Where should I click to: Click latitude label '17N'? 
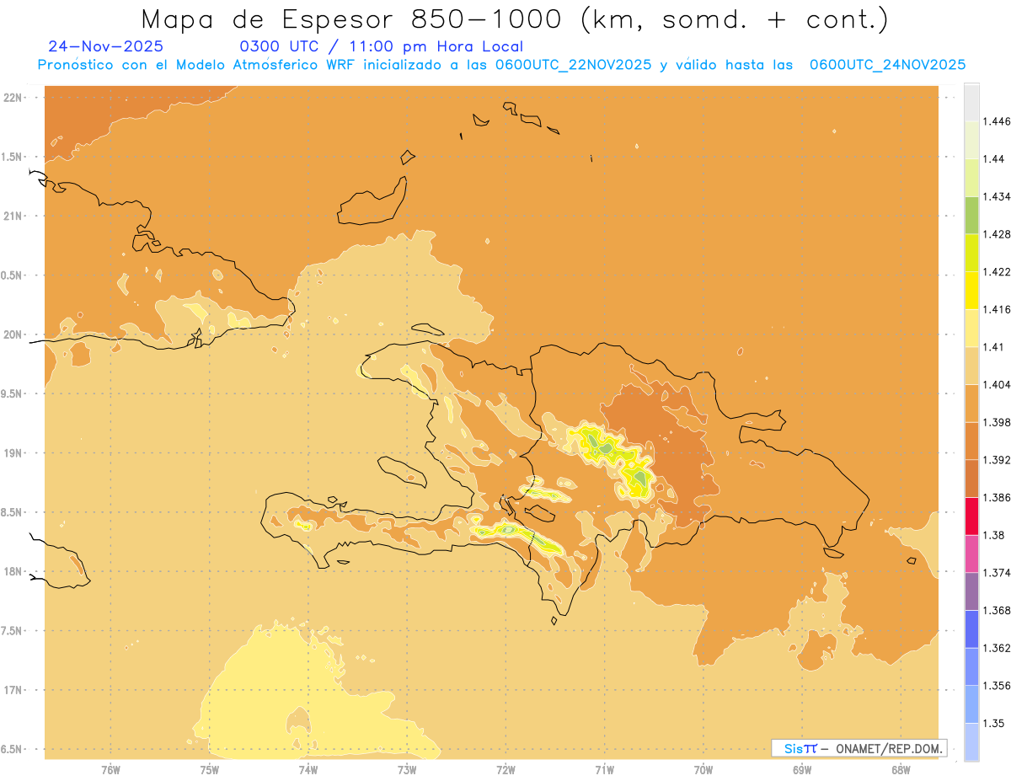point(13,690)
